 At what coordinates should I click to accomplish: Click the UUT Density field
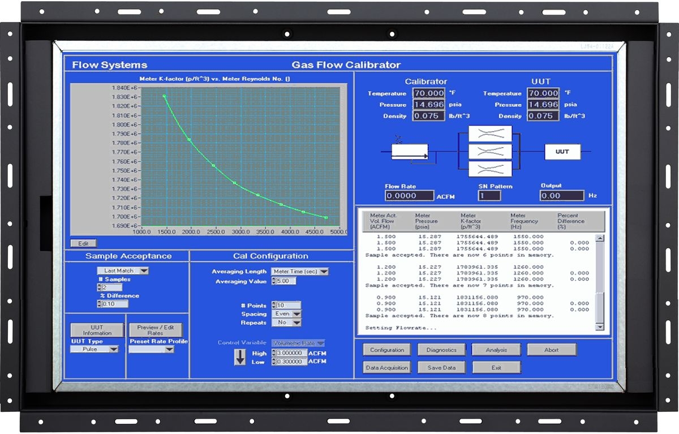[543, 115]
